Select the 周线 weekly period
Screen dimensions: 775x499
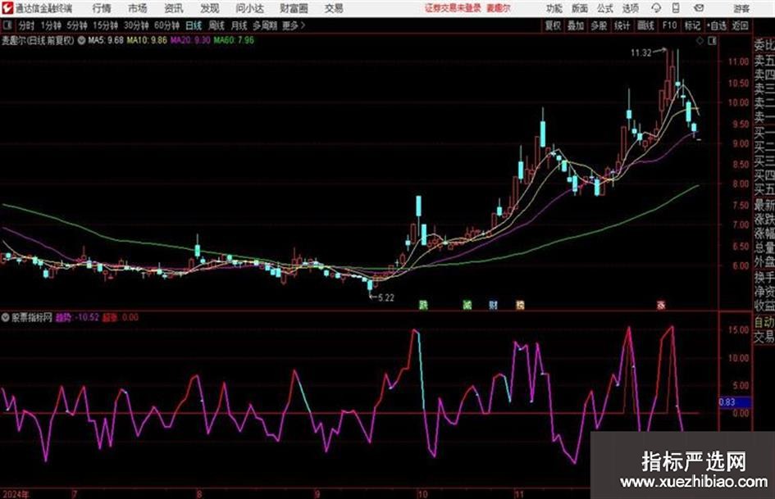point(217,25)
